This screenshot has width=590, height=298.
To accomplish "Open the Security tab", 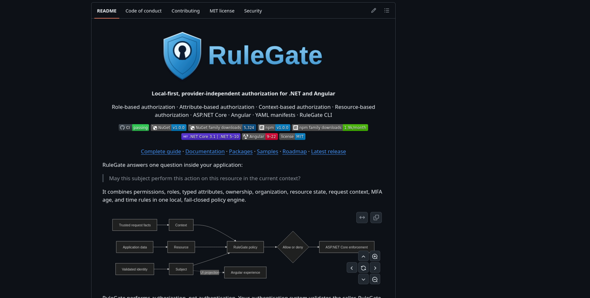I will pos(253,11).
